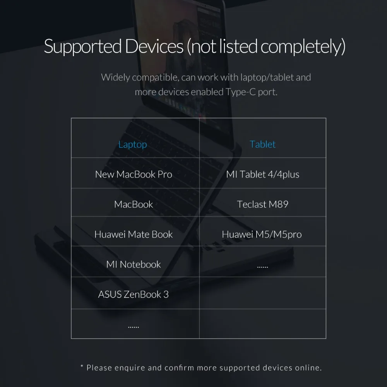Select the New MacBook Pro cell
The width and height of the screenshot is (387, 387).
tap(134, 174)
